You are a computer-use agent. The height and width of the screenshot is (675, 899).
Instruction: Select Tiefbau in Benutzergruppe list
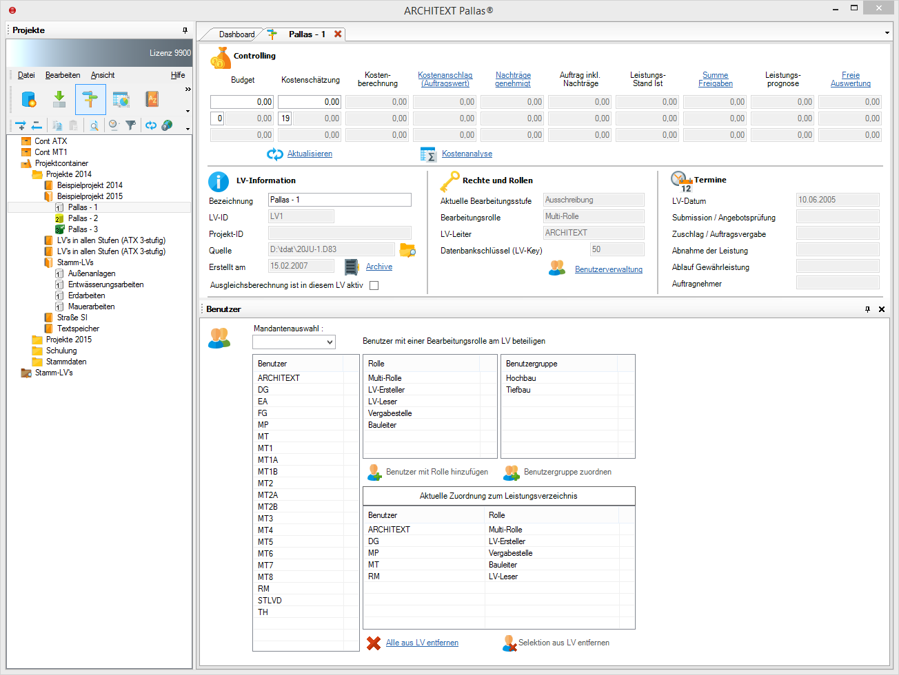pyautogui.click(x=518, y=390)
